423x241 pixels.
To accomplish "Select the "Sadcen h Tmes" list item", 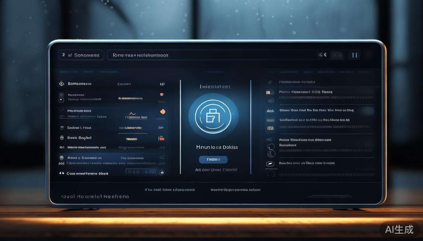I will (79, 128).
